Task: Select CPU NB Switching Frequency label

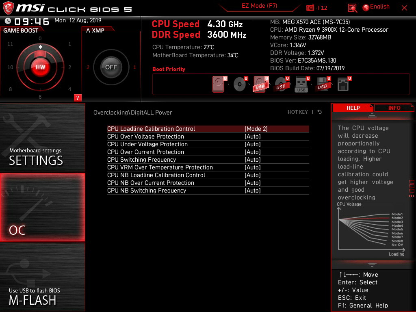Action: pos(146,190)
